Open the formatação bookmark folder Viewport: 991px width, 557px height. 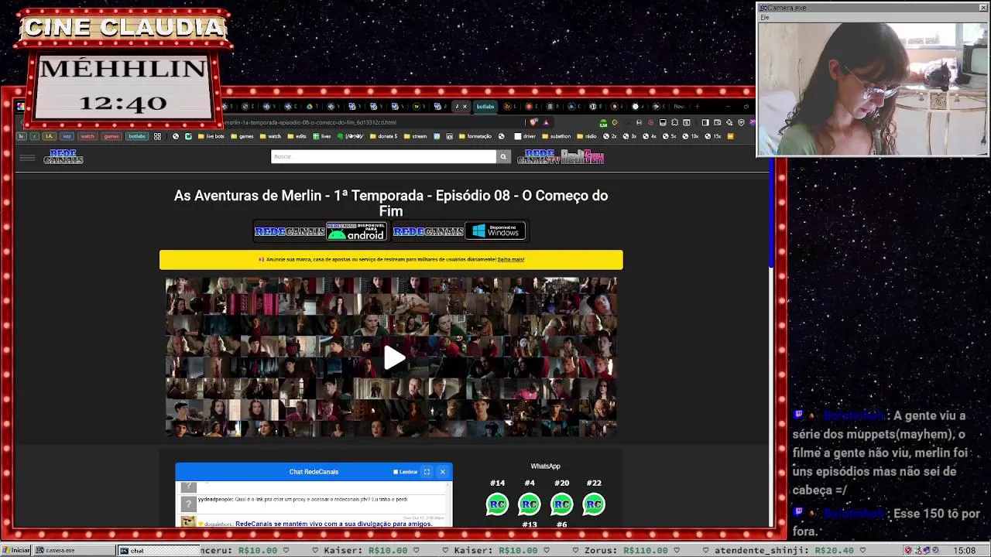pyautogui.click(x=475, y=136)
